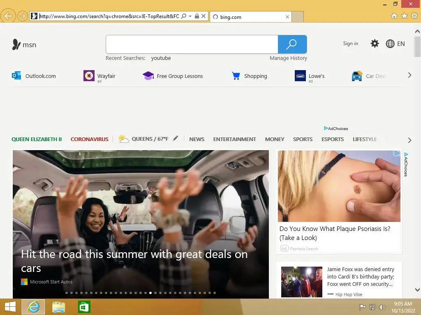Viewport: 421px width, 315px height.
Task: Open the NEWS category
Action: [197, 139]
